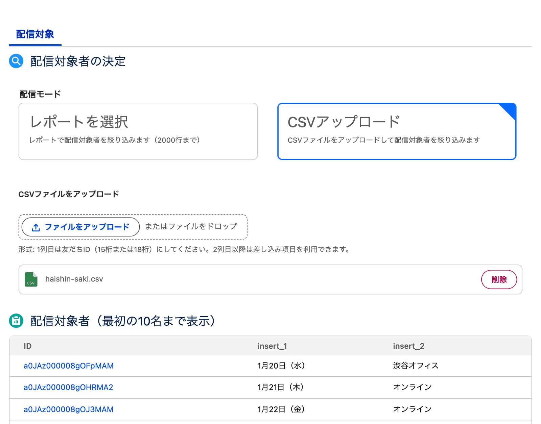This screenshot has height=424, width=541.
Task: Click オンライン in the 1月22日 row
Action: 412,409
